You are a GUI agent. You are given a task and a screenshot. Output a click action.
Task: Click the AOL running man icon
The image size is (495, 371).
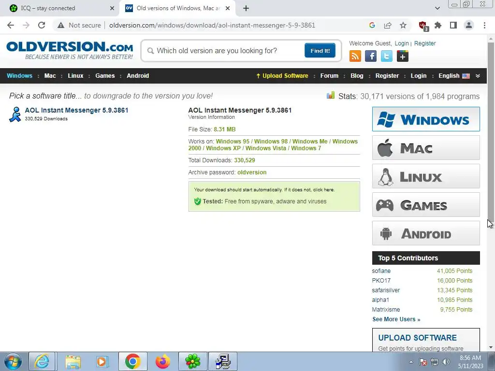[15, 114]
